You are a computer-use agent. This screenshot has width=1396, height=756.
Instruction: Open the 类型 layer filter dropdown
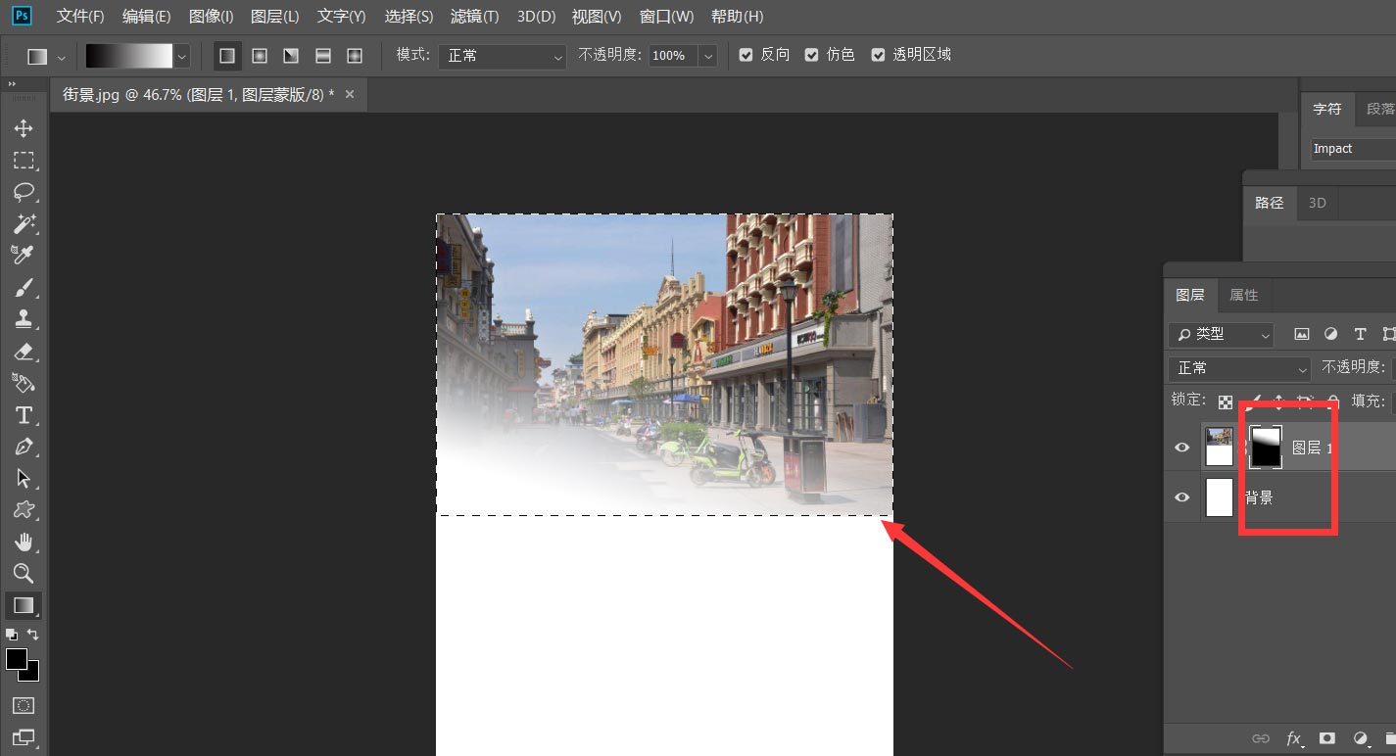(1221, 334)
